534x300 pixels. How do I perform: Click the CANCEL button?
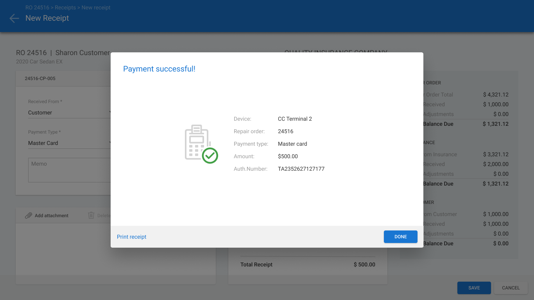pos(511,288)
